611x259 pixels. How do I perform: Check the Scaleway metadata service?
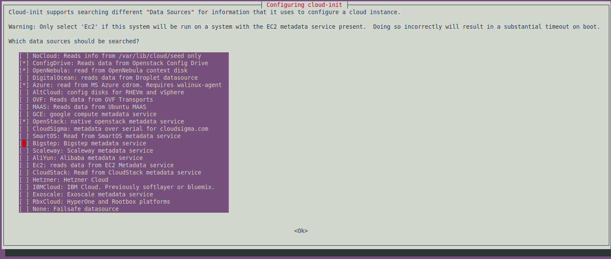coord(24,151)
